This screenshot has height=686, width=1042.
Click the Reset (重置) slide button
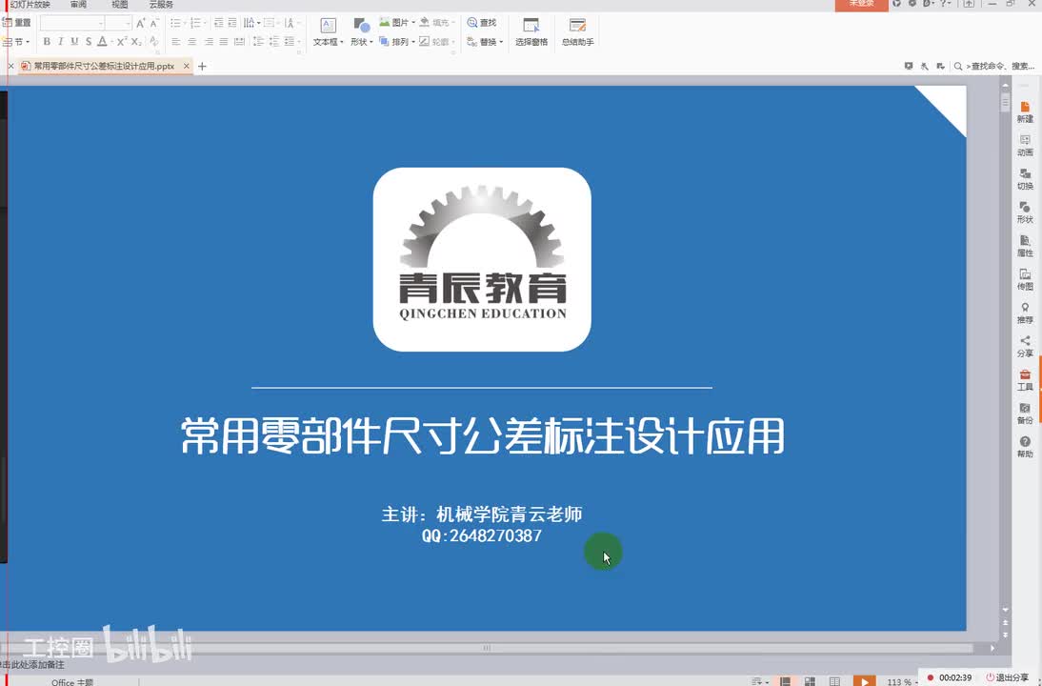tap(17, 23)
